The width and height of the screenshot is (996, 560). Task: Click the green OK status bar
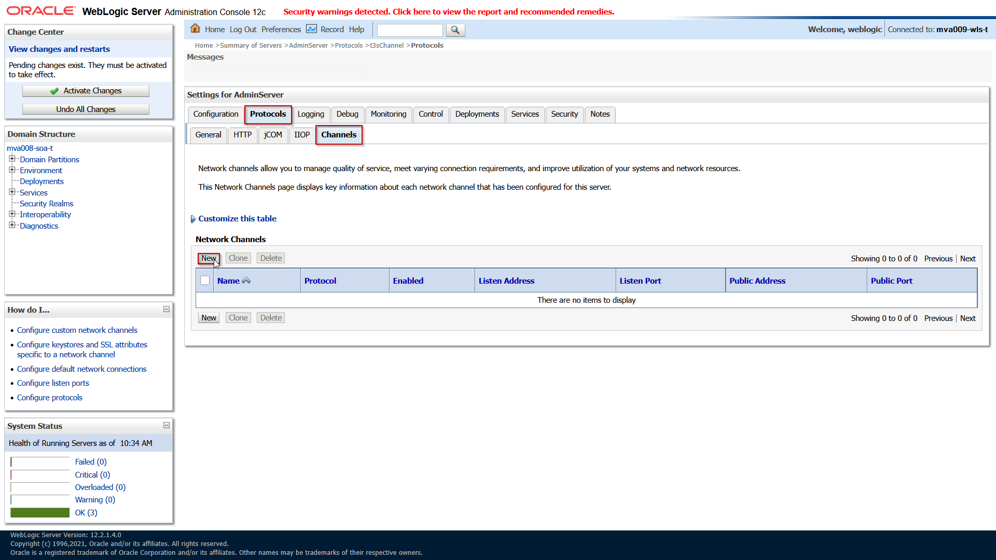pos(40,513)
